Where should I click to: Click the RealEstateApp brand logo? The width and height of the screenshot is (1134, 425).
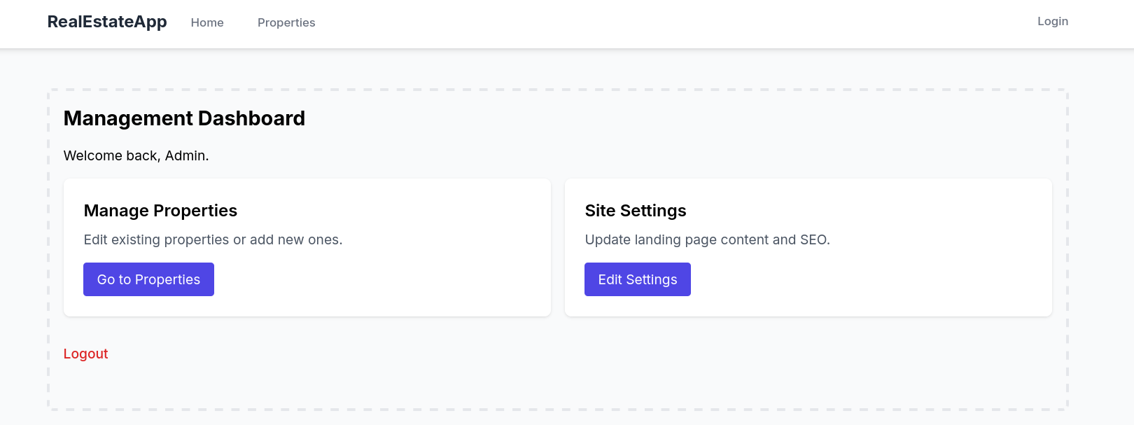pos(107,22)
